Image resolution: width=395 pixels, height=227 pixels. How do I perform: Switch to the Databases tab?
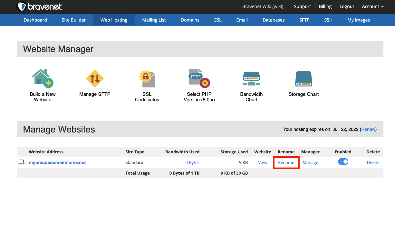pos(274,20)
